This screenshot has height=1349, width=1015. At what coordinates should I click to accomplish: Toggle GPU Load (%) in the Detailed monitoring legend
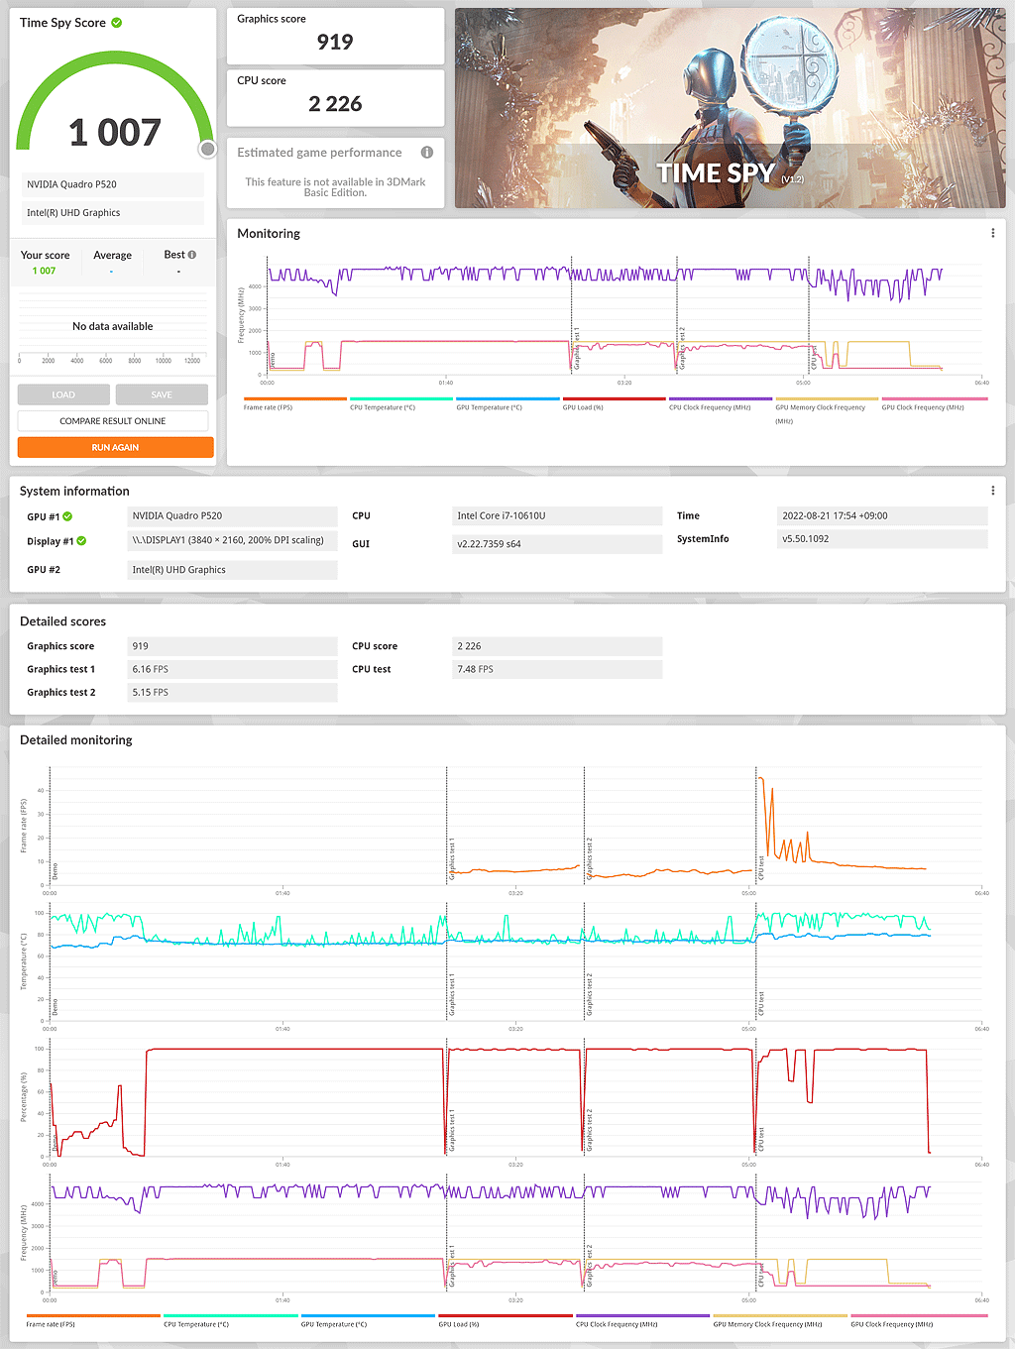[506, 1321]
